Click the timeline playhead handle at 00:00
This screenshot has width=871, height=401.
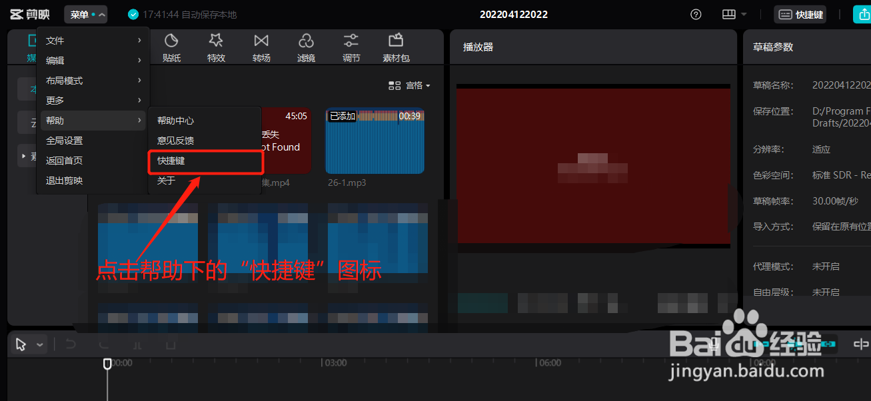(107, 364)
